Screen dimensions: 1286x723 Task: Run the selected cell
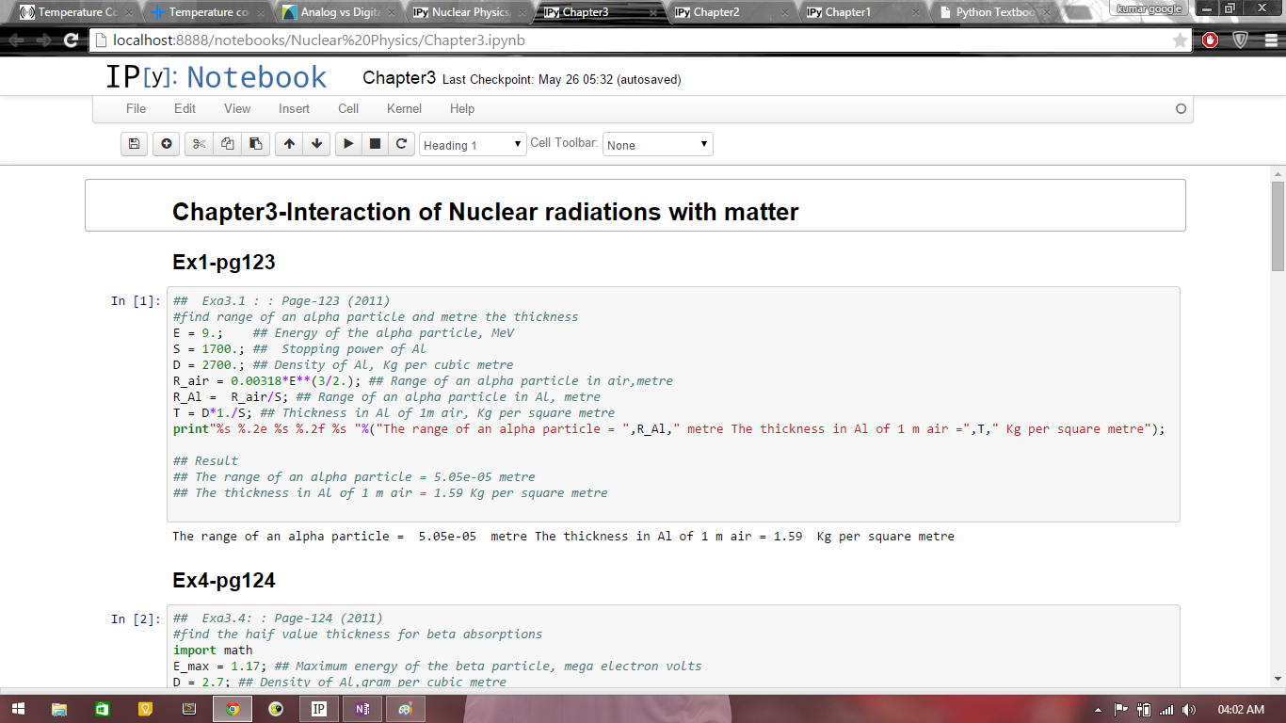pos(348,144)
